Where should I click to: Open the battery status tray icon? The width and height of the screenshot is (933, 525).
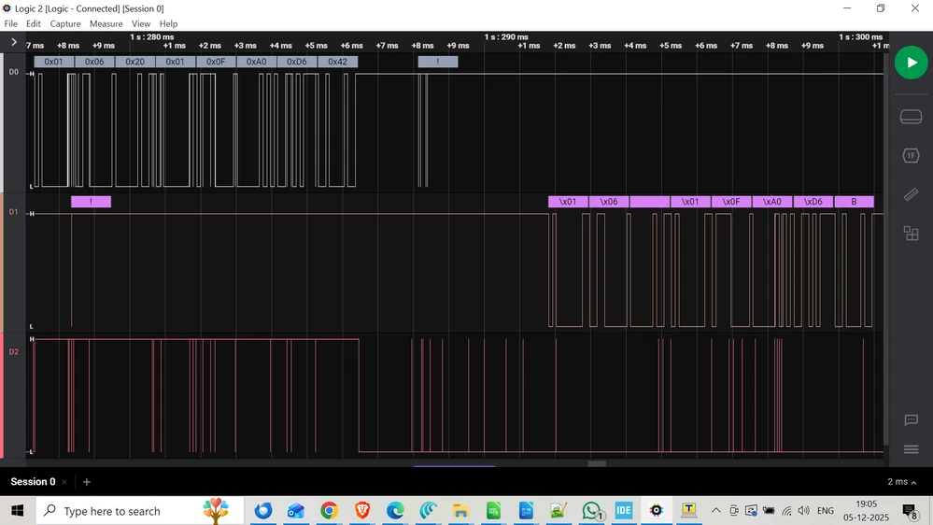pos(769,511)
